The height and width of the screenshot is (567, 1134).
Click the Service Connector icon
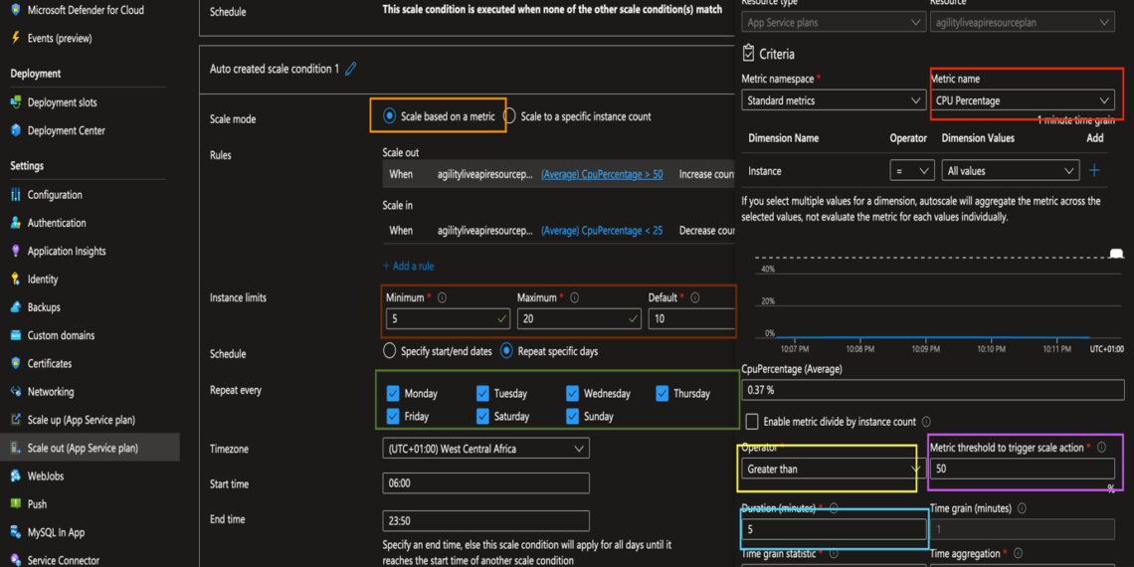click(15, 560)
